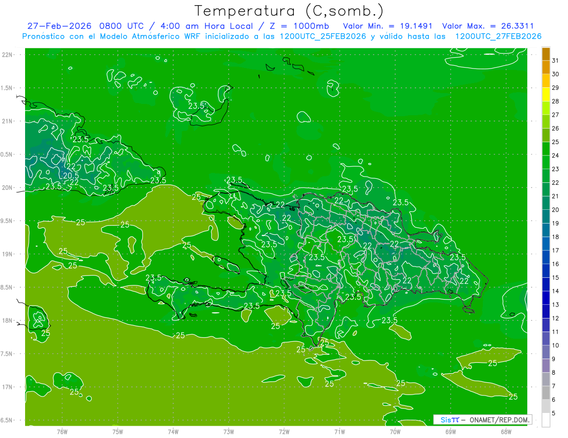The height and width of the screenshot is (438, 568).
Task: Click the "12" label on color scale
Action: pos(556,318)
